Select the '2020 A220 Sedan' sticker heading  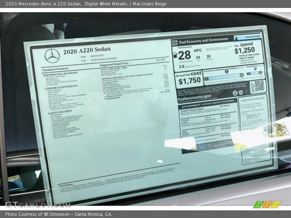point(87,50)
